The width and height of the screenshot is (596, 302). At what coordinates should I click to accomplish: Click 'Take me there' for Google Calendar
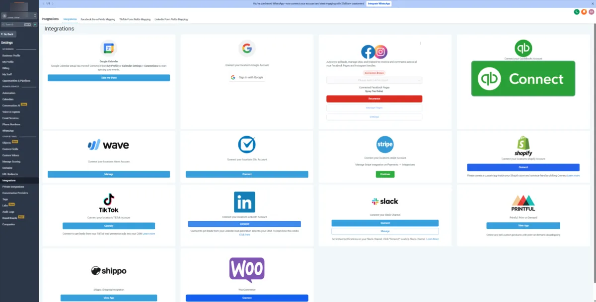click(109, 78)
